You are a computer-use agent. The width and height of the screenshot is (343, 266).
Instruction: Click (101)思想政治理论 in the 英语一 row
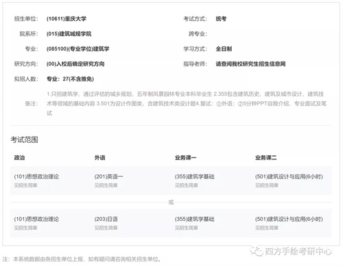coord(36,176)
